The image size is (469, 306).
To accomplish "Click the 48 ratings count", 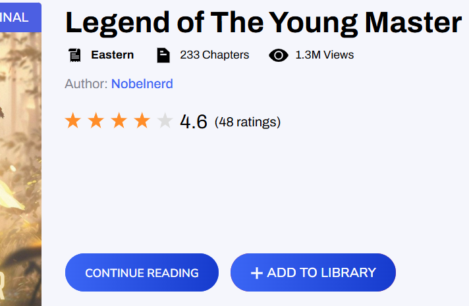I will 248,122.
